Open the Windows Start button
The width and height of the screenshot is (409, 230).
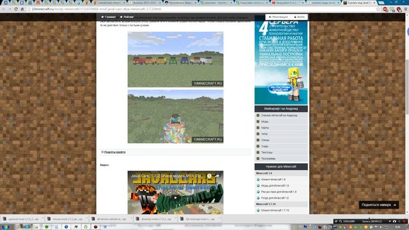click(6, 227)
